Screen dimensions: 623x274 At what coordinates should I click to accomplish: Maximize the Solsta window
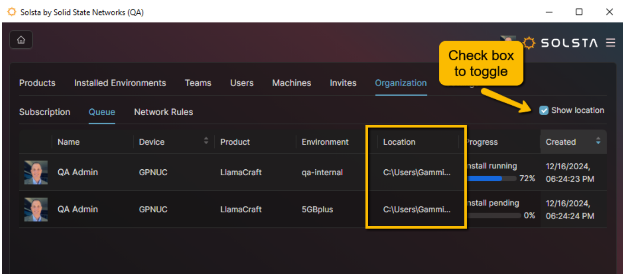click(579, 12)
